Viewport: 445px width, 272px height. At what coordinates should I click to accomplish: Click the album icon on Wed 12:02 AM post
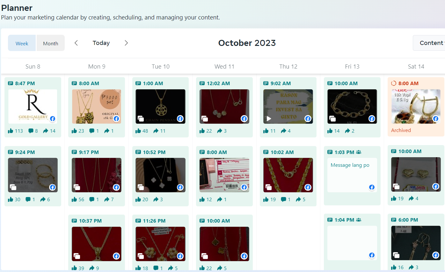(x=205, y=119)
